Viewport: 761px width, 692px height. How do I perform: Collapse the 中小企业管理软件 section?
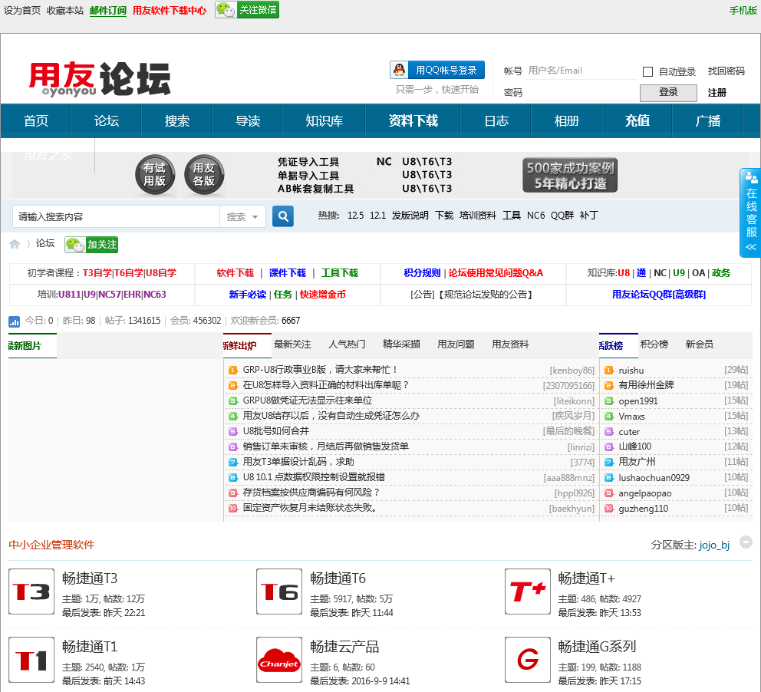[x=746, y=542]
